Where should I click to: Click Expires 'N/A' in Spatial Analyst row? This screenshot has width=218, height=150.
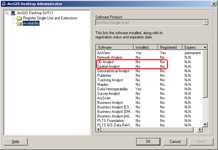pyautogui.click(x=188, y=66)
